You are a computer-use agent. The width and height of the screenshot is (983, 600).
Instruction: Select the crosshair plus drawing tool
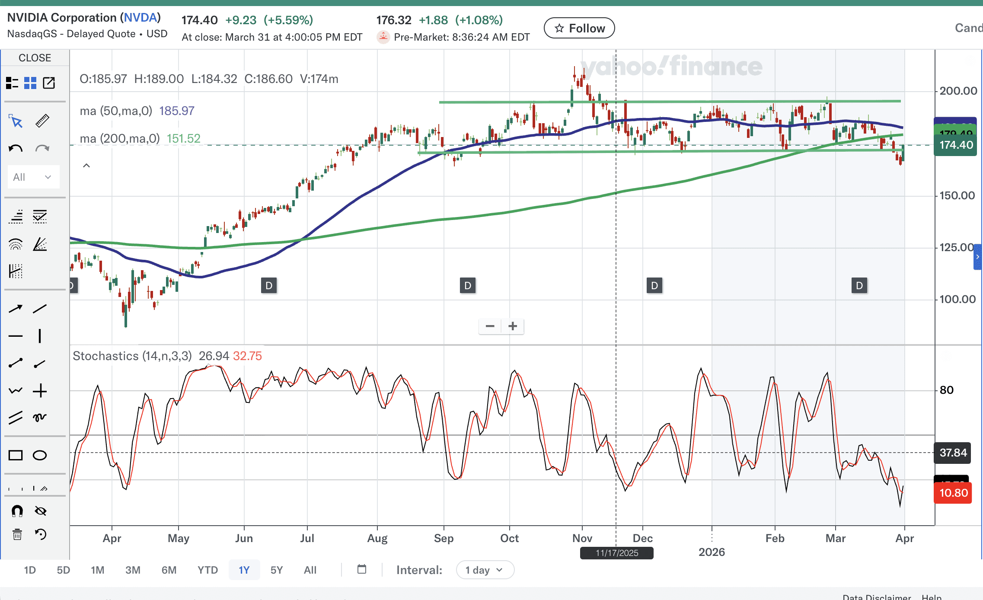coord(40,391)
